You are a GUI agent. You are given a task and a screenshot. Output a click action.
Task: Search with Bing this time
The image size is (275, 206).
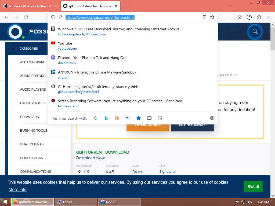point(106,118)
